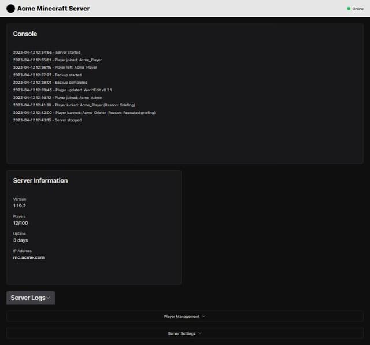Screen dimensions: 370x345
Task: Click the Acme Minecraft Server title
Action: click(53, 9)
